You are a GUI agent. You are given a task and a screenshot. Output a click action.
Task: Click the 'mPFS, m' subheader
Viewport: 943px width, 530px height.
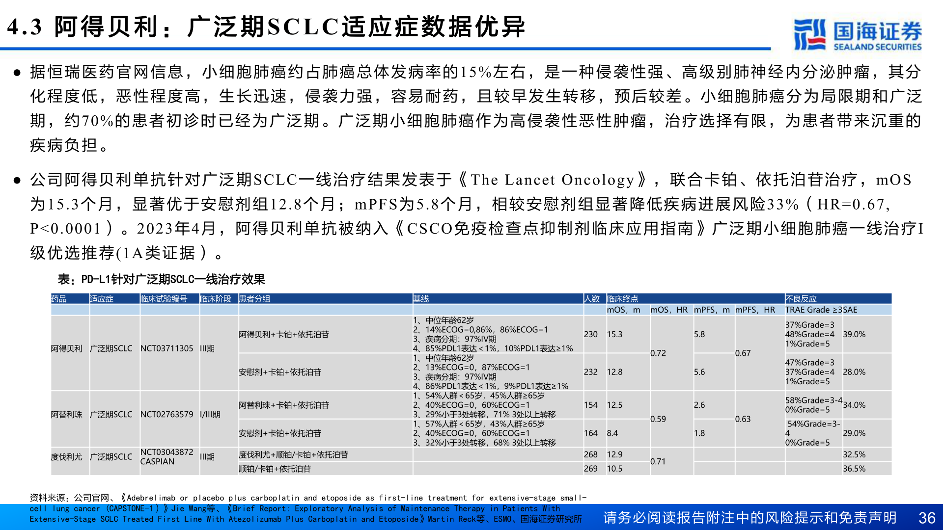[x=712, y=310]
